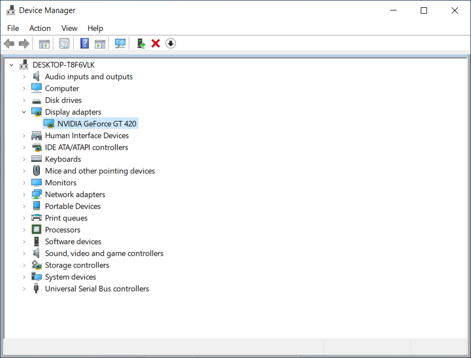Expand Mice and other pointing devices
This screenshot has width=471, height=358.
pos(24,171)
